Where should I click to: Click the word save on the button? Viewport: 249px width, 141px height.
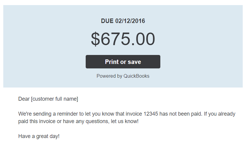coord(134,62)
